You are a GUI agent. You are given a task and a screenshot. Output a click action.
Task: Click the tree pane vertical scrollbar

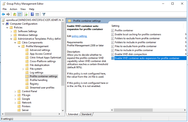(63, 65)
